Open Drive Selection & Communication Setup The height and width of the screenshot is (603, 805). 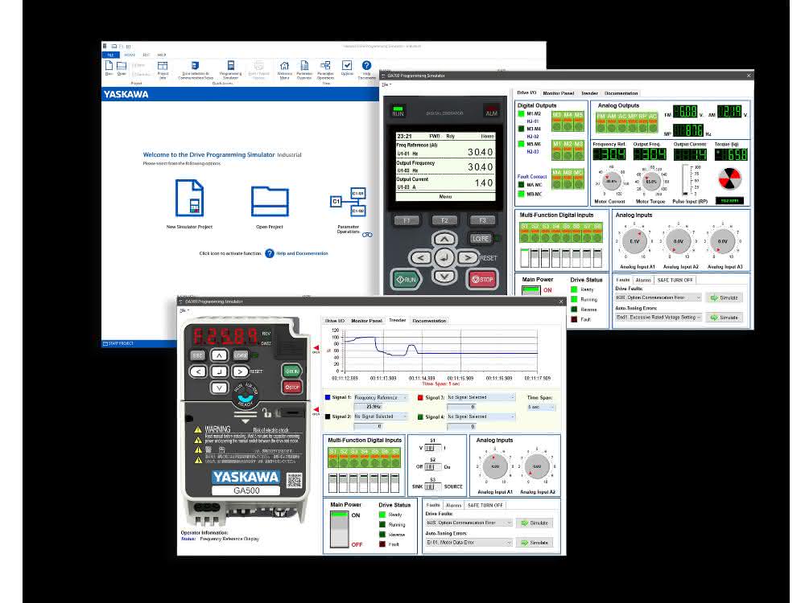click(x=195, y=70)
